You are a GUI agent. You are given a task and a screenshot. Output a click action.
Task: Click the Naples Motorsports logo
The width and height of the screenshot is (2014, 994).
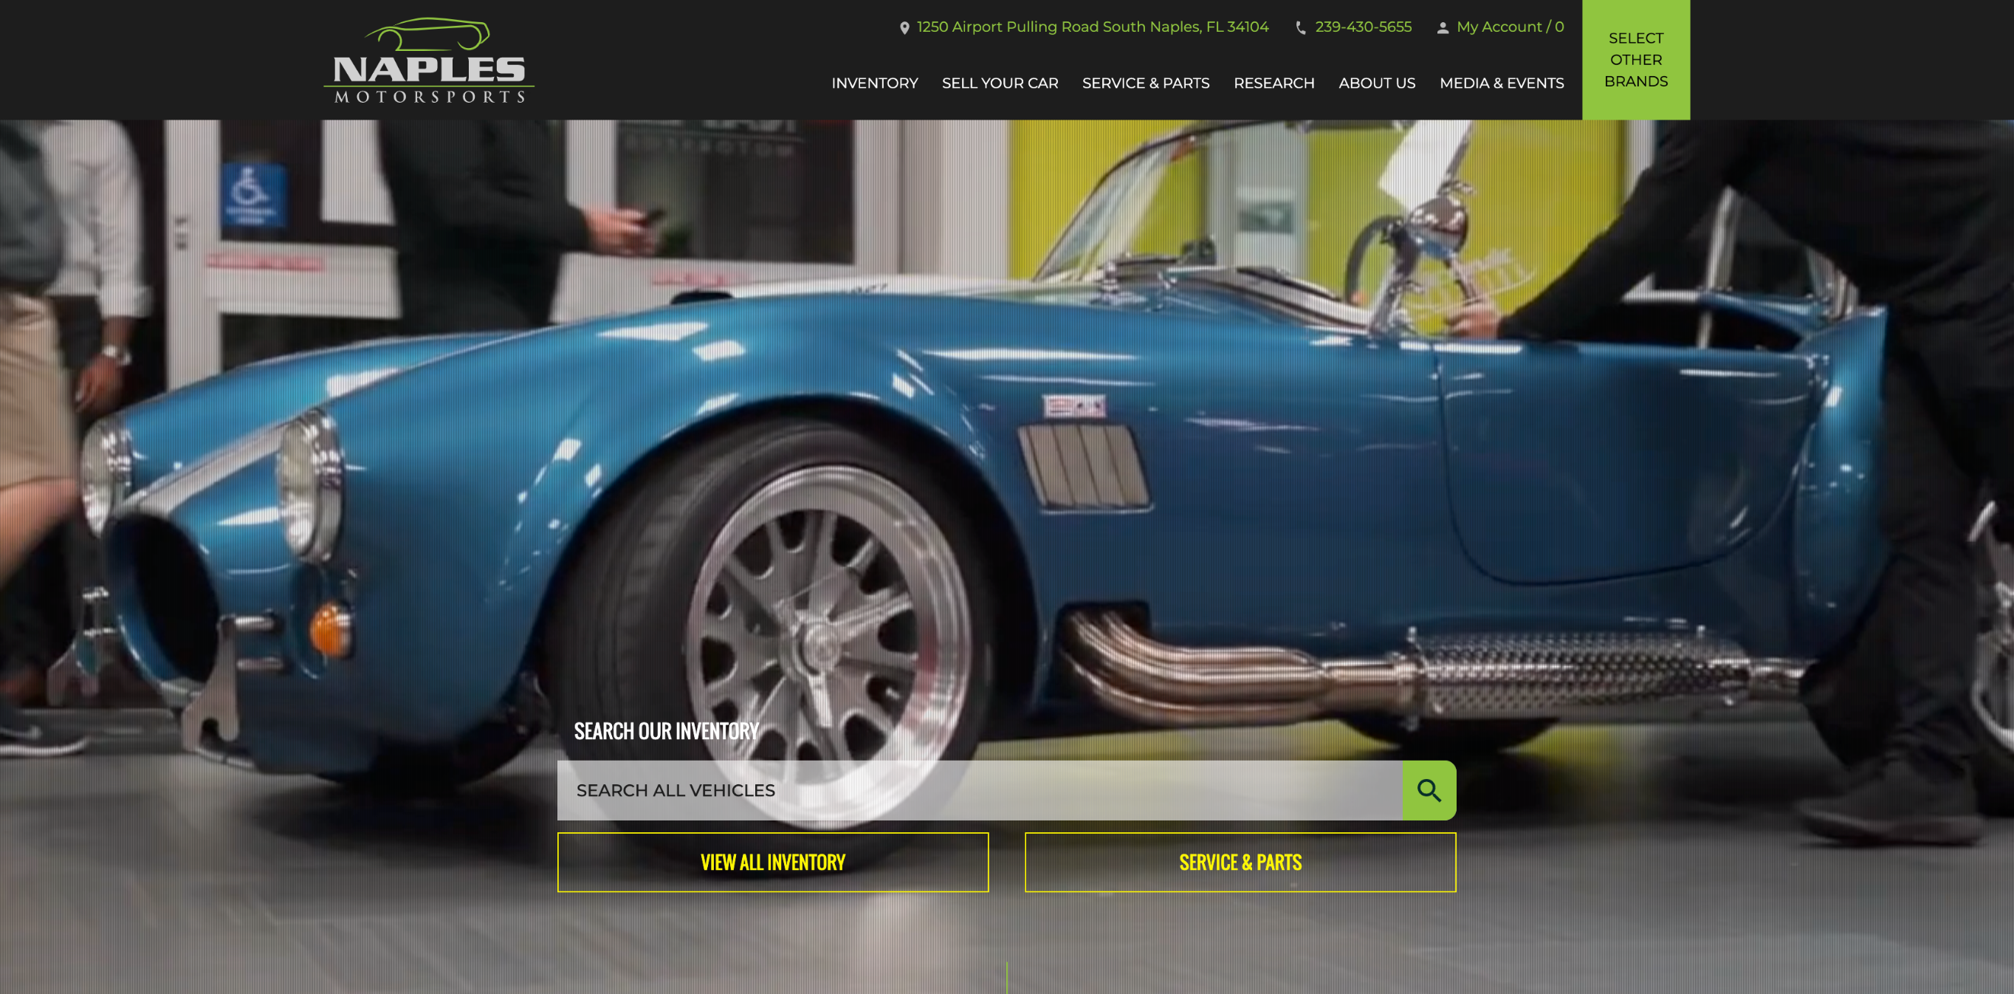[x=428, y=61]
